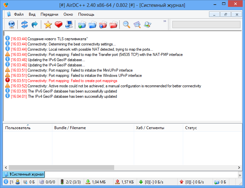Open ADL Search magnifier icon
Viewport: 245px width, 188px height.
(x=137, y=25)
